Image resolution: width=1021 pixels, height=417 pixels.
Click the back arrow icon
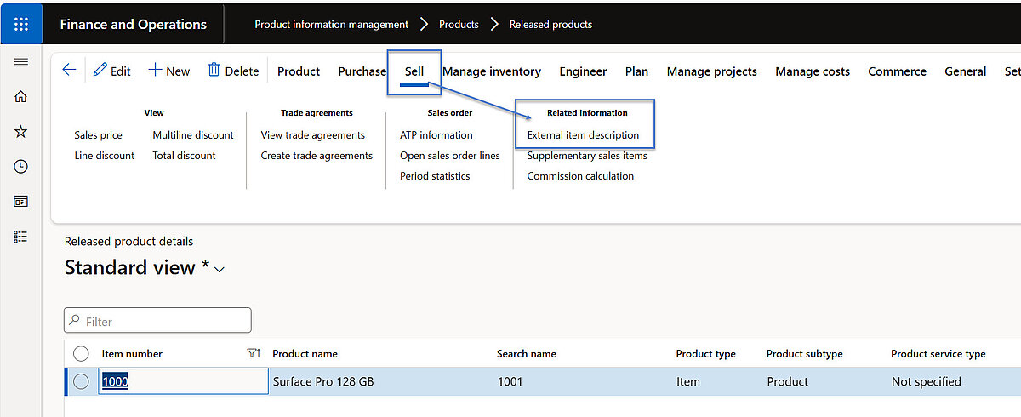tap(70, 71)
